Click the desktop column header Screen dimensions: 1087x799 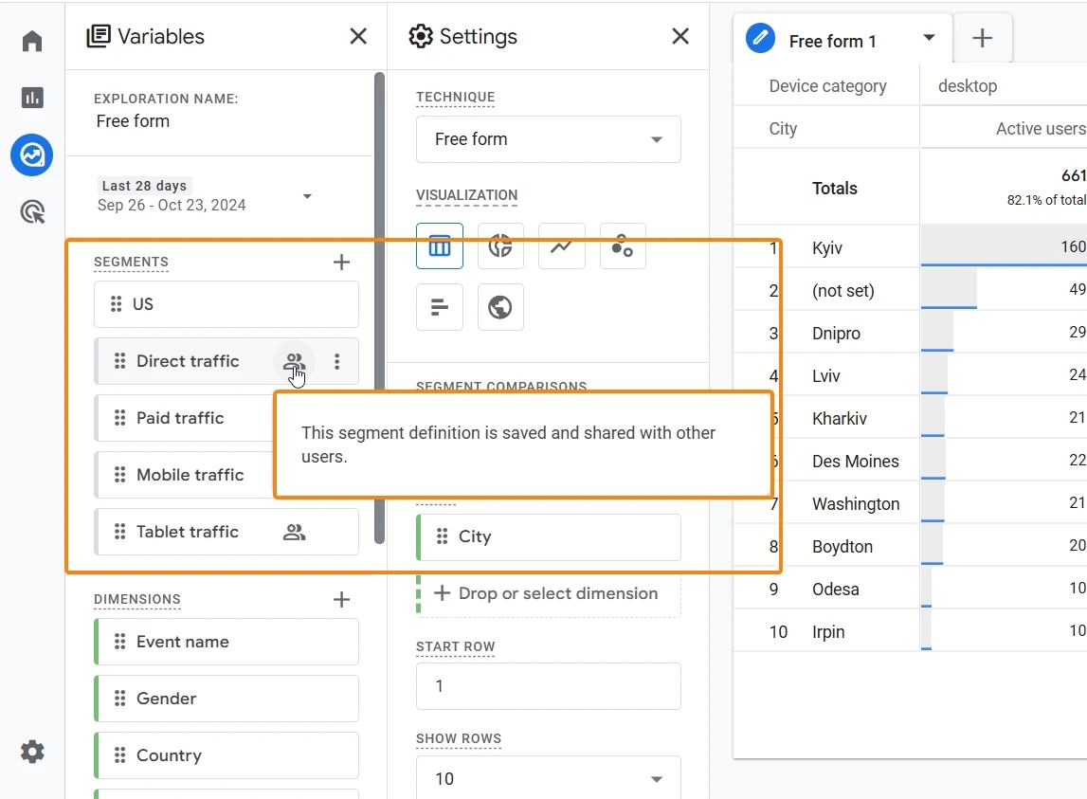tap(968, 86)
